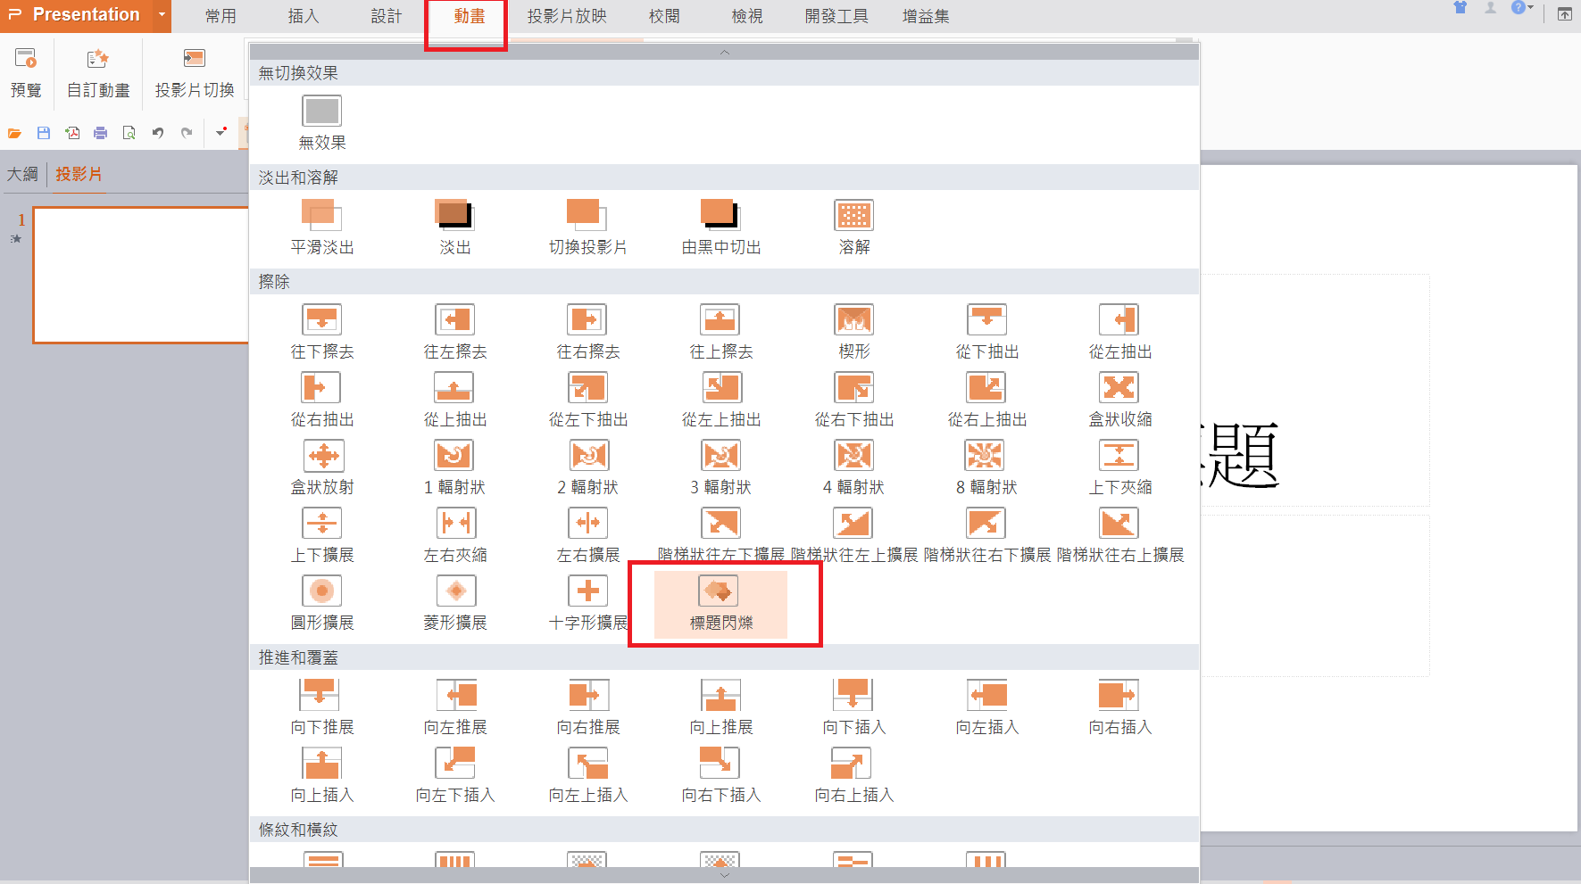
Task: Select the 1 輻射狀 wheel transition
Action: 455,467
